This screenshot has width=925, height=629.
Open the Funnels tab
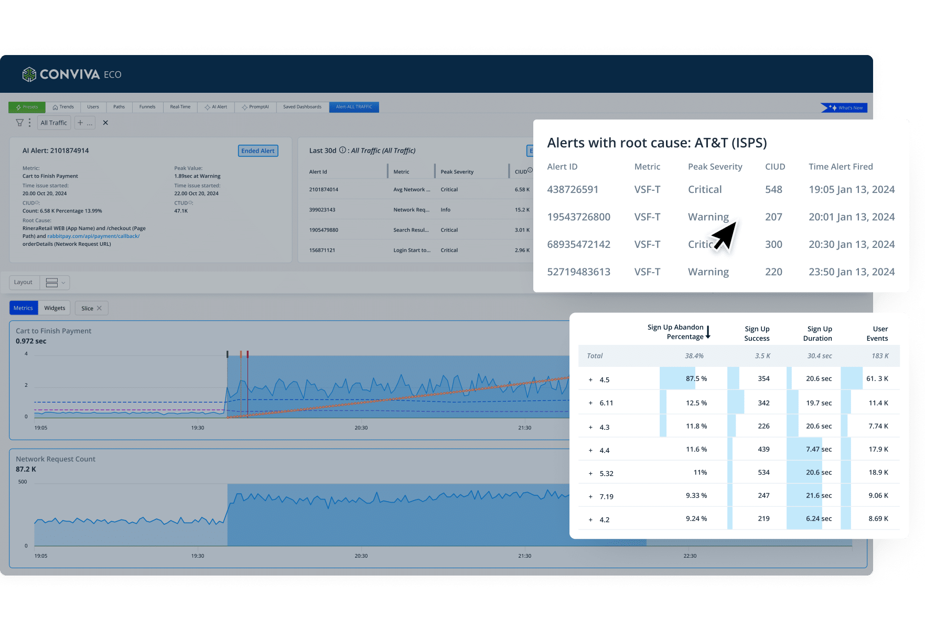coord(147,107)
